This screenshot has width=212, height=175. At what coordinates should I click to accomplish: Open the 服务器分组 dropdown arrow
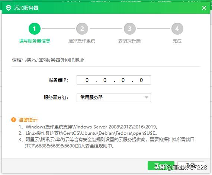[146, 98]
